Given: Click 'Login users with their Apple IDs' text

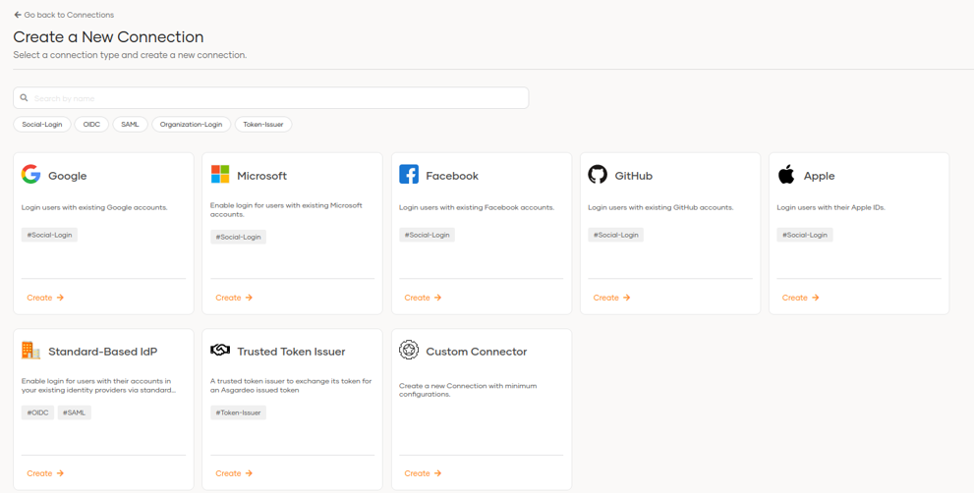Looking at the screenshot, I should pos(831,207).
